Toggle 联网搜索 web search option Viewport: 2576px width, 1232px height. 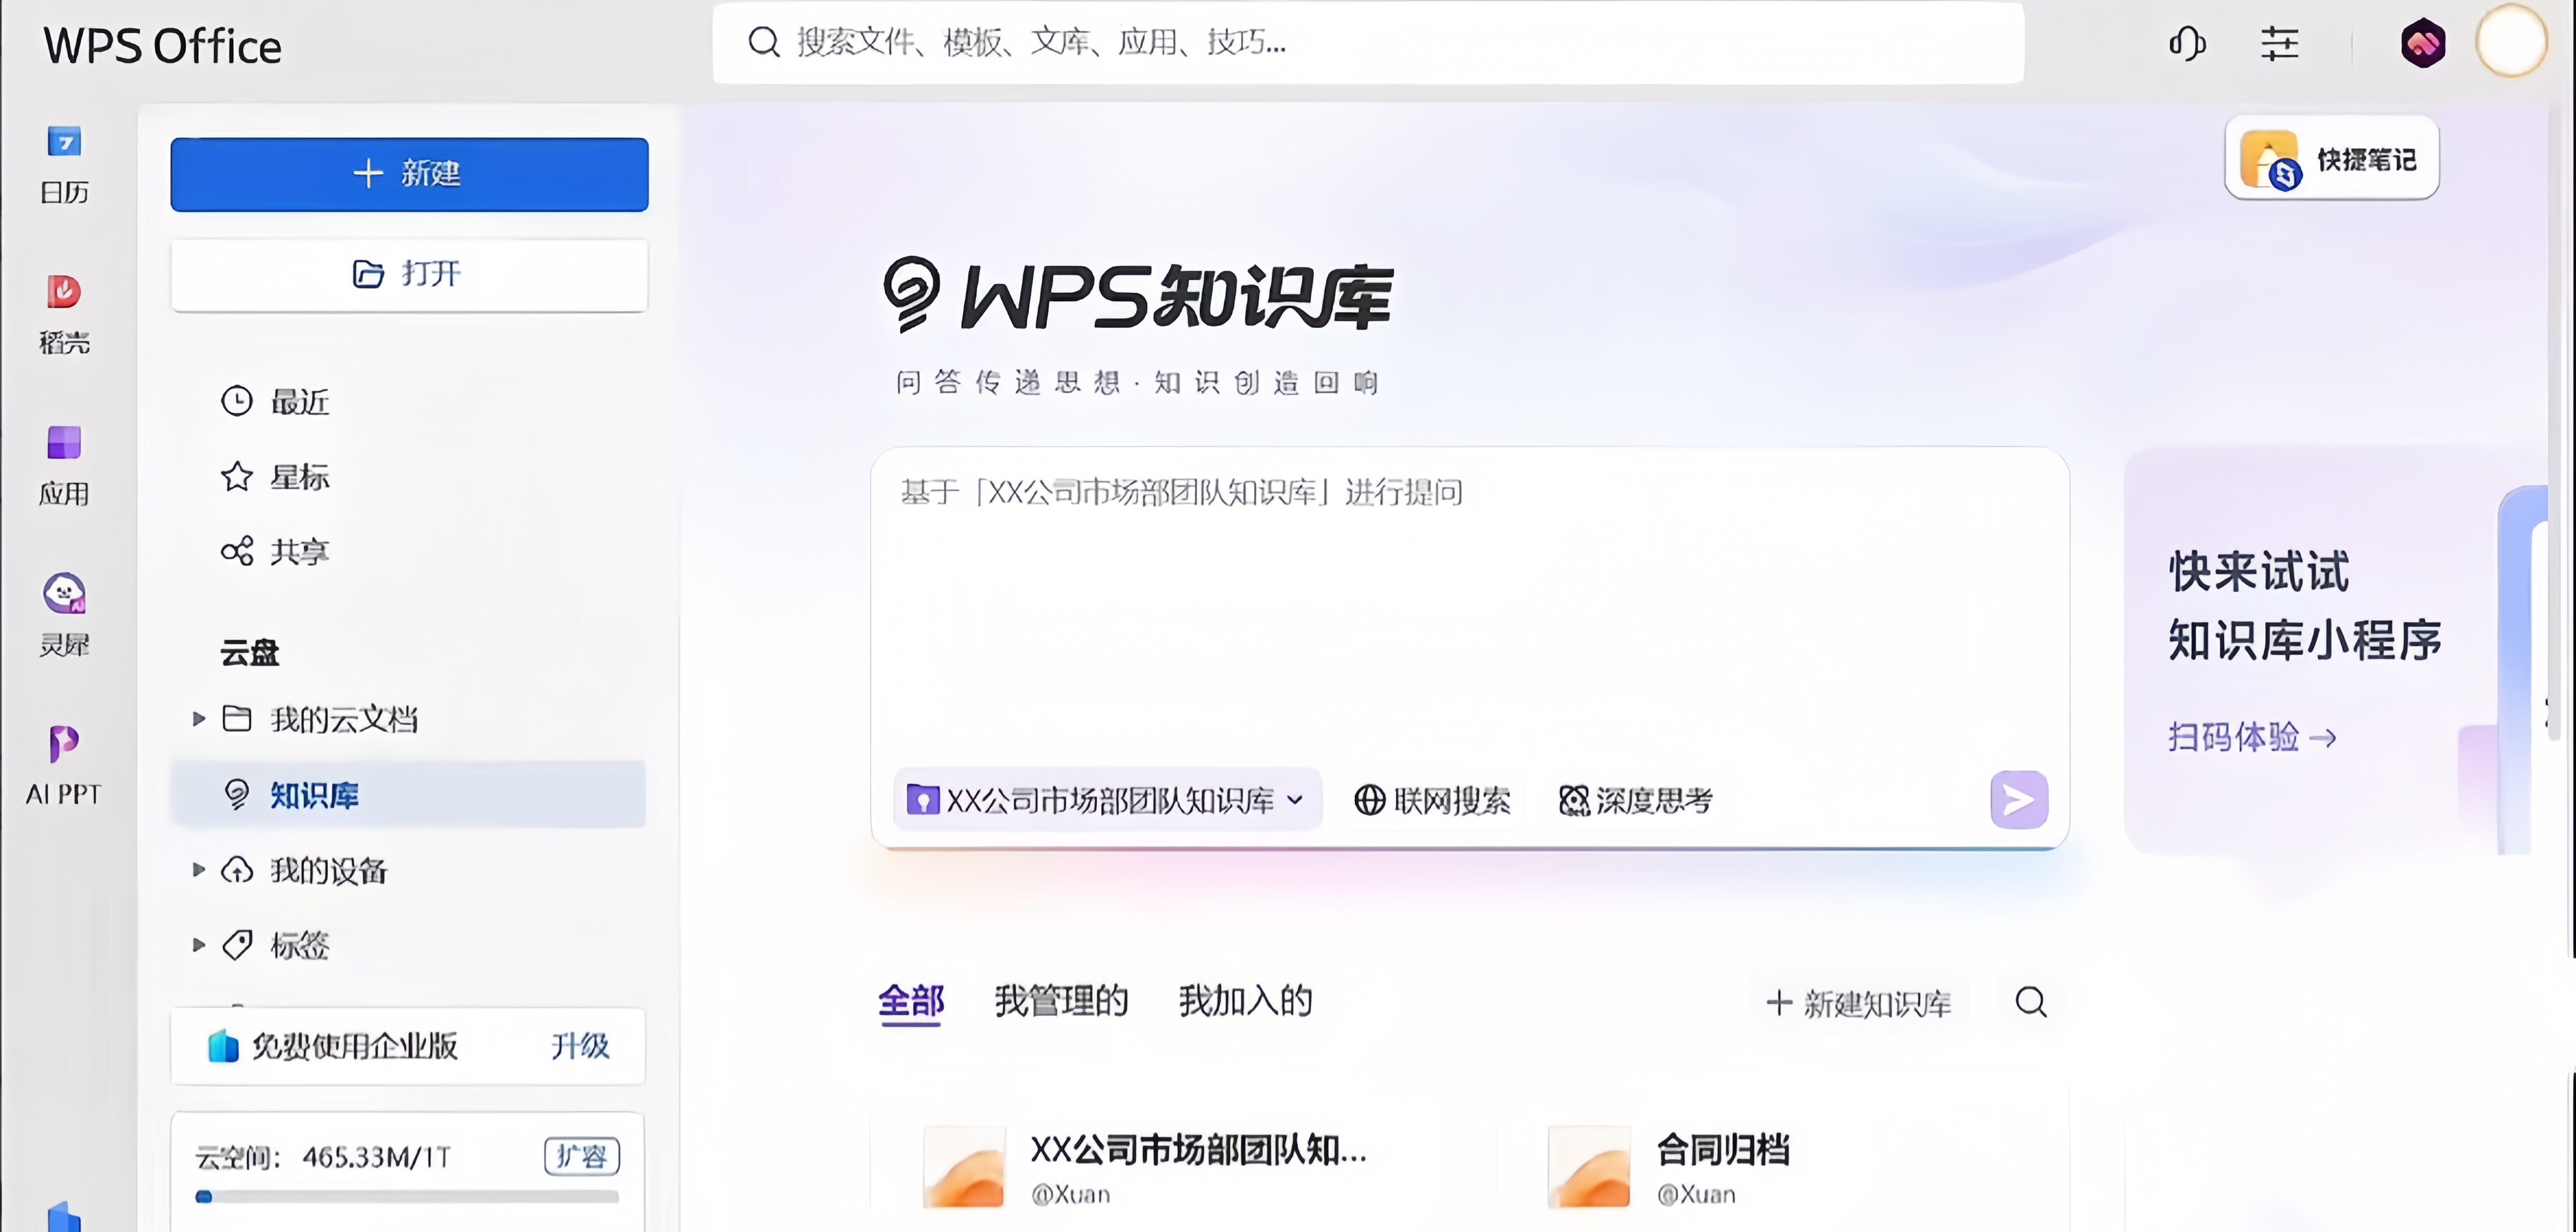tap(1432, 800)
